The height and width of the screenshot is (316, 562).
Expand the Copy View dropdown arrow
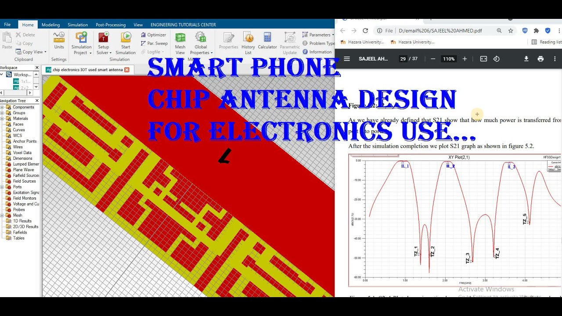pos(45,52)
